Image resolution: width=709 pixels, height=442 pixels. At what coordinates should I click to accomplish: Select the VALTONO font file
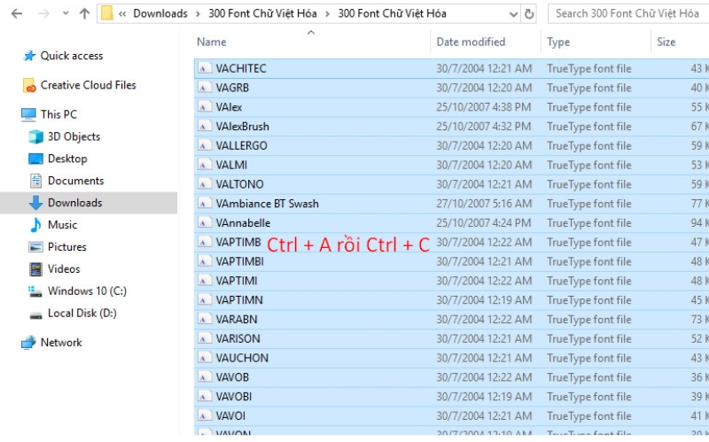click(239, 184)
